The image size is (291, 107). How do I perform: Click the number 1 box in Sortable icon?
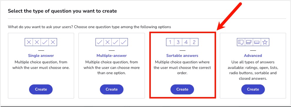coord(170,42)
